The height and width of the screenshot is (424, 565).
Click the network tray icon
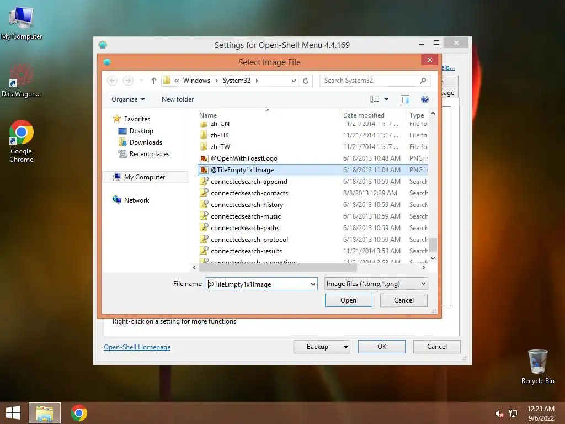click(513, 414)
